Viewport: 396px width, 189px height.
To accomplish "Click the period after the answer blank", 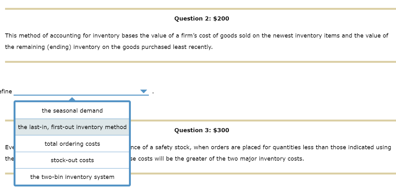I will click(153, 92).
